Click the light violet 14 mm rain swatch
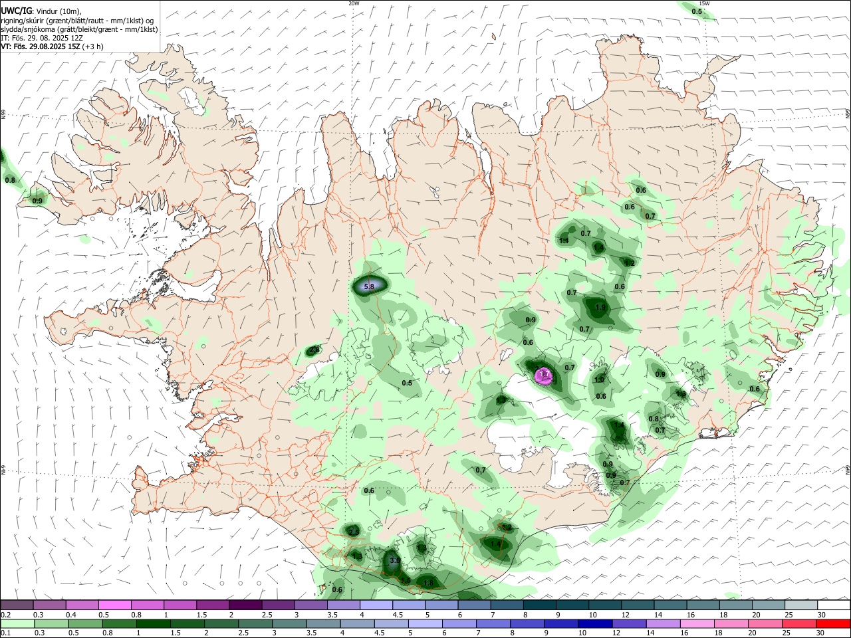The width and height of the screenshot is (851, 638). click(x=663, y=623)
